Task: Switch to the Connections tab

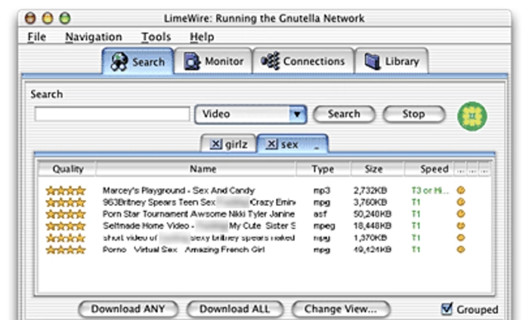Action: tap(303, 61)
